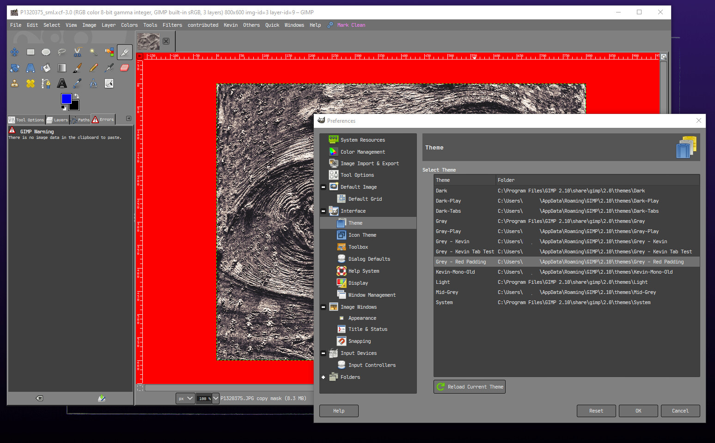Select the Scissors Select tool

[x=78, y=52]
